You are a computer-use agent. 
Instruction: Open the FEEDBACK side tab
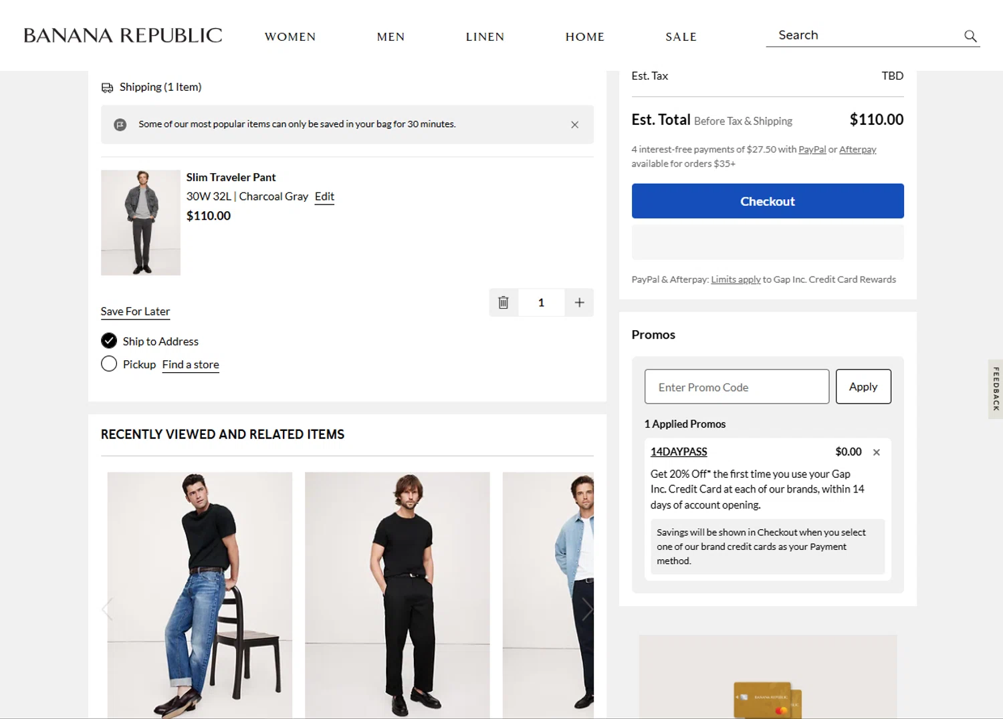tap(996, 389)
